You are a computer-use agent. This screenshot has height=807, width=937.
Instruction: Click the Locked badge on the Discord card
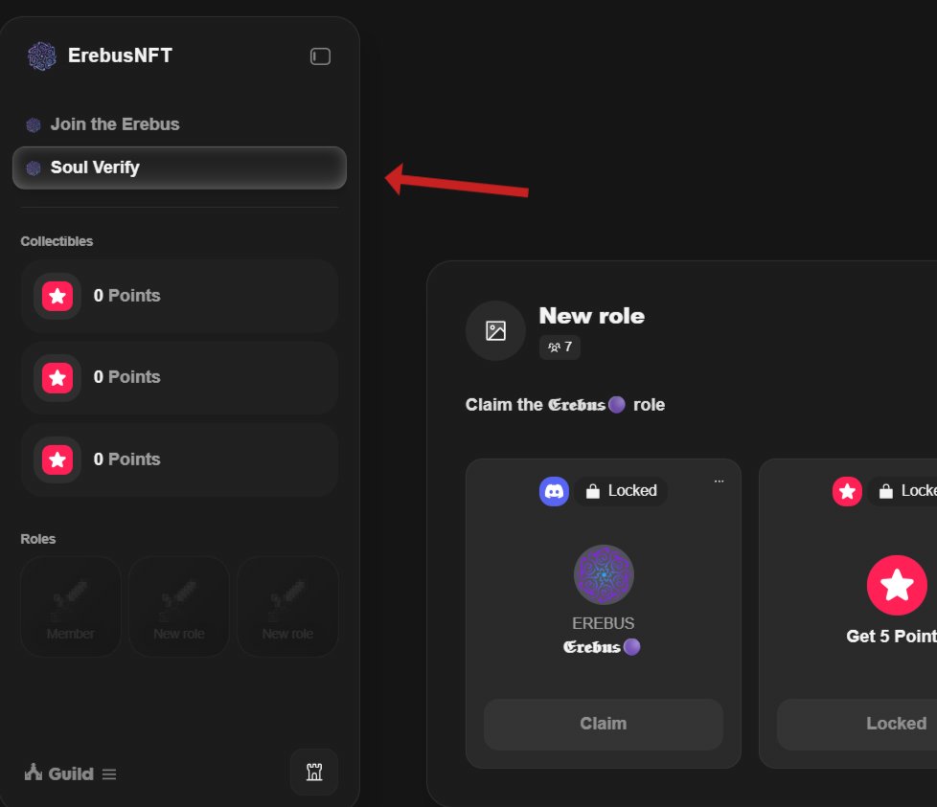pyautogui.click(x=621, y=491)
